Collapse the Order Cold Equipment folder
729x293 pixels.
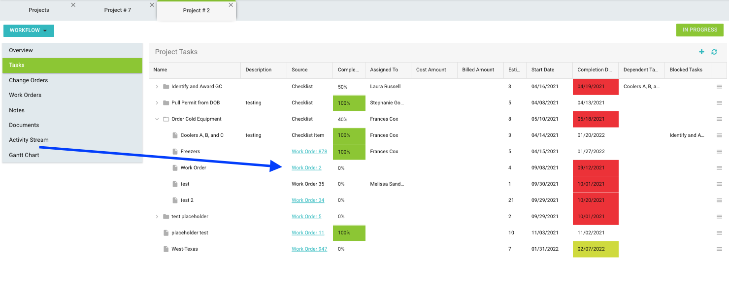point(157,119)
